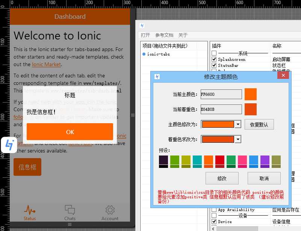Click the Dashboard header title
The height and width of the screenshot is (231, 301).
point(70,17)
